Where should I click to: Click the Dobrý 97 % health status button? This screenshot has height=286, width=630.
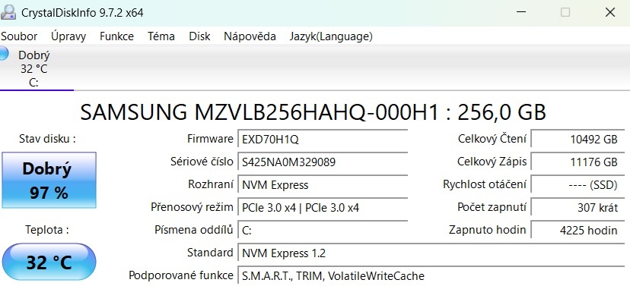(x=49, y=181)
